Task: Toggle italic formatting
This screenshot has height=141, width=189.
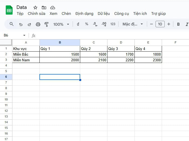Action: (x=187, y=24)
